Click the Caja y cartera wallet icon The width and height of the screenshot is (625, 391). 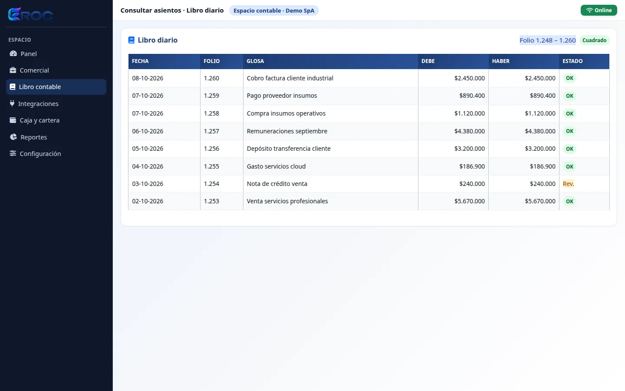click(x=13, y=120)
